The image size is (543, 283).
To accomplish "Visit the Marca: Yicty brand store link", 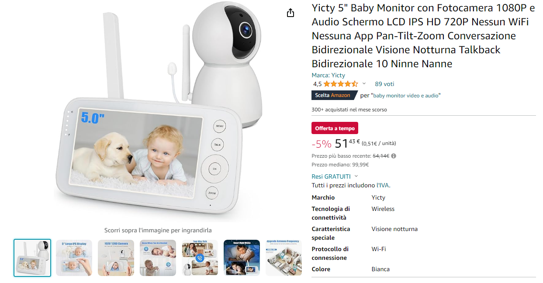I will click(x=328, y=75).
